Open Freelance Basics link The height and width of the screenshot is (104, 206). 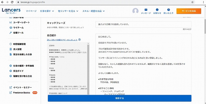[x=21, y=93]
